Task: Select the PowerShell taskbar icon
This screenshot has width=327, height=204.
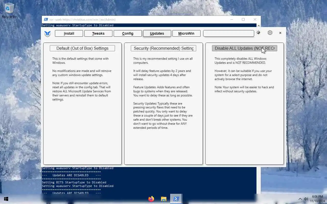Action: (176, 199)
